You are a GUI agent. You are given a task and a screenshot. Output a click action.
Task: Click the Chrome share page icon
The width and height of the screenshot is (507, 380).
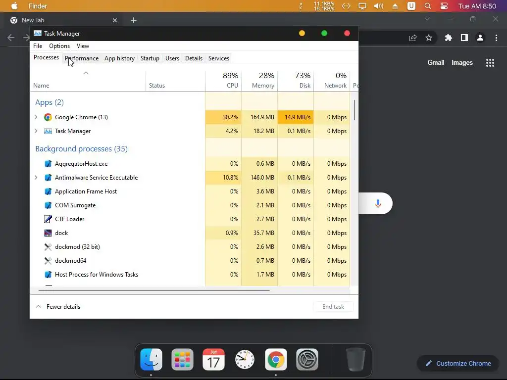413,38
